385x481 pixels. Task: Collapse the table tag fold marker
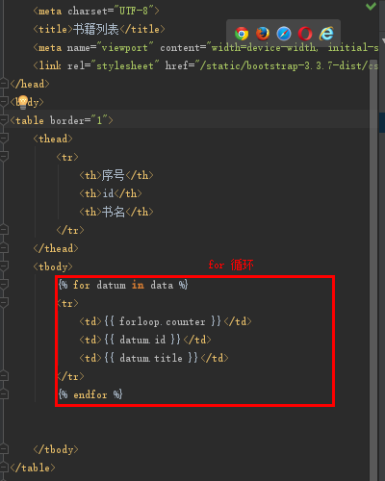(4, 120)
